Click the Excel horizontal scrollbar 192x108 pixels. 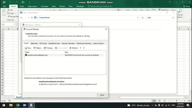(152, 97)
